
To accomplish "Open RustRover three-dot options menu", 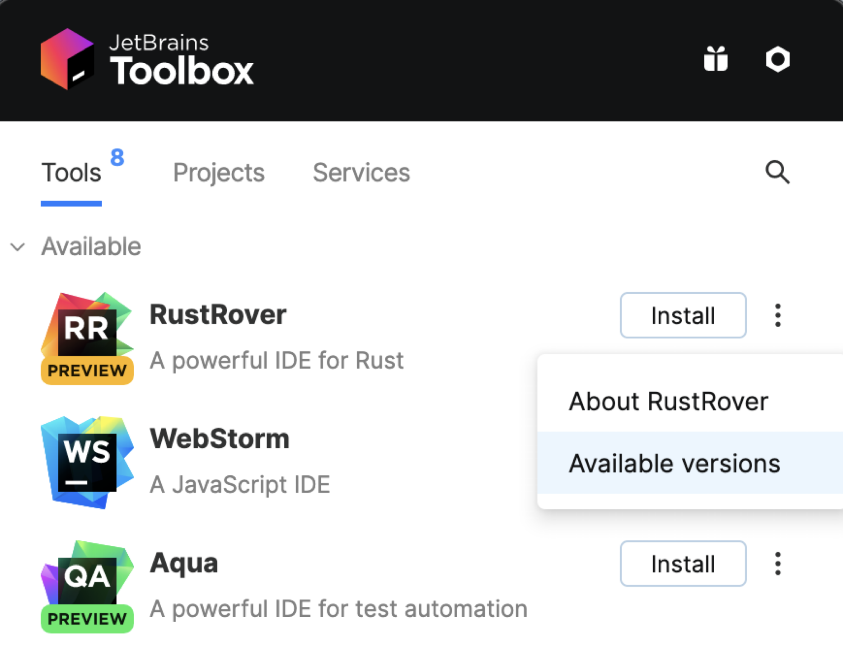I will (x=777, y=315).
